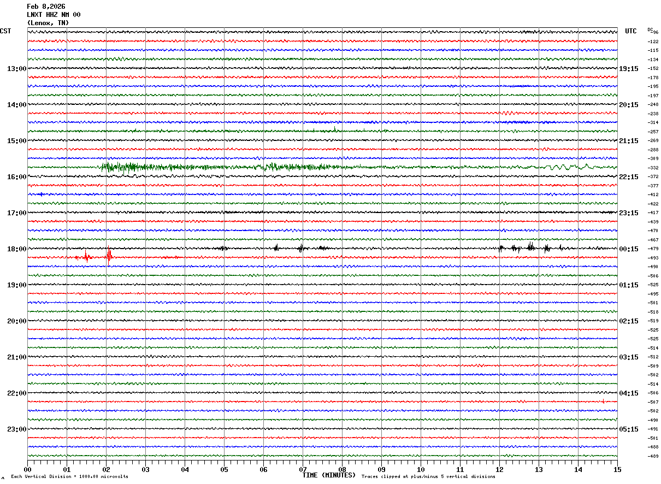The height and width of the screenshot is (484, 661).
Task: Select minute axis tick label 09
Action: tap(381, 469)
